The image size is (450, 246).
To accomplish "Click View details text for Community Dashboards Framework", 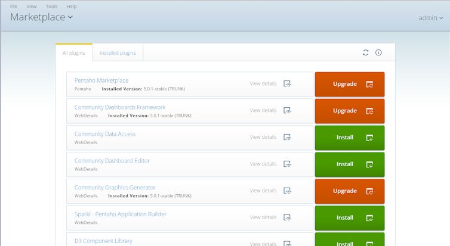I will click(x=263, y=110).
